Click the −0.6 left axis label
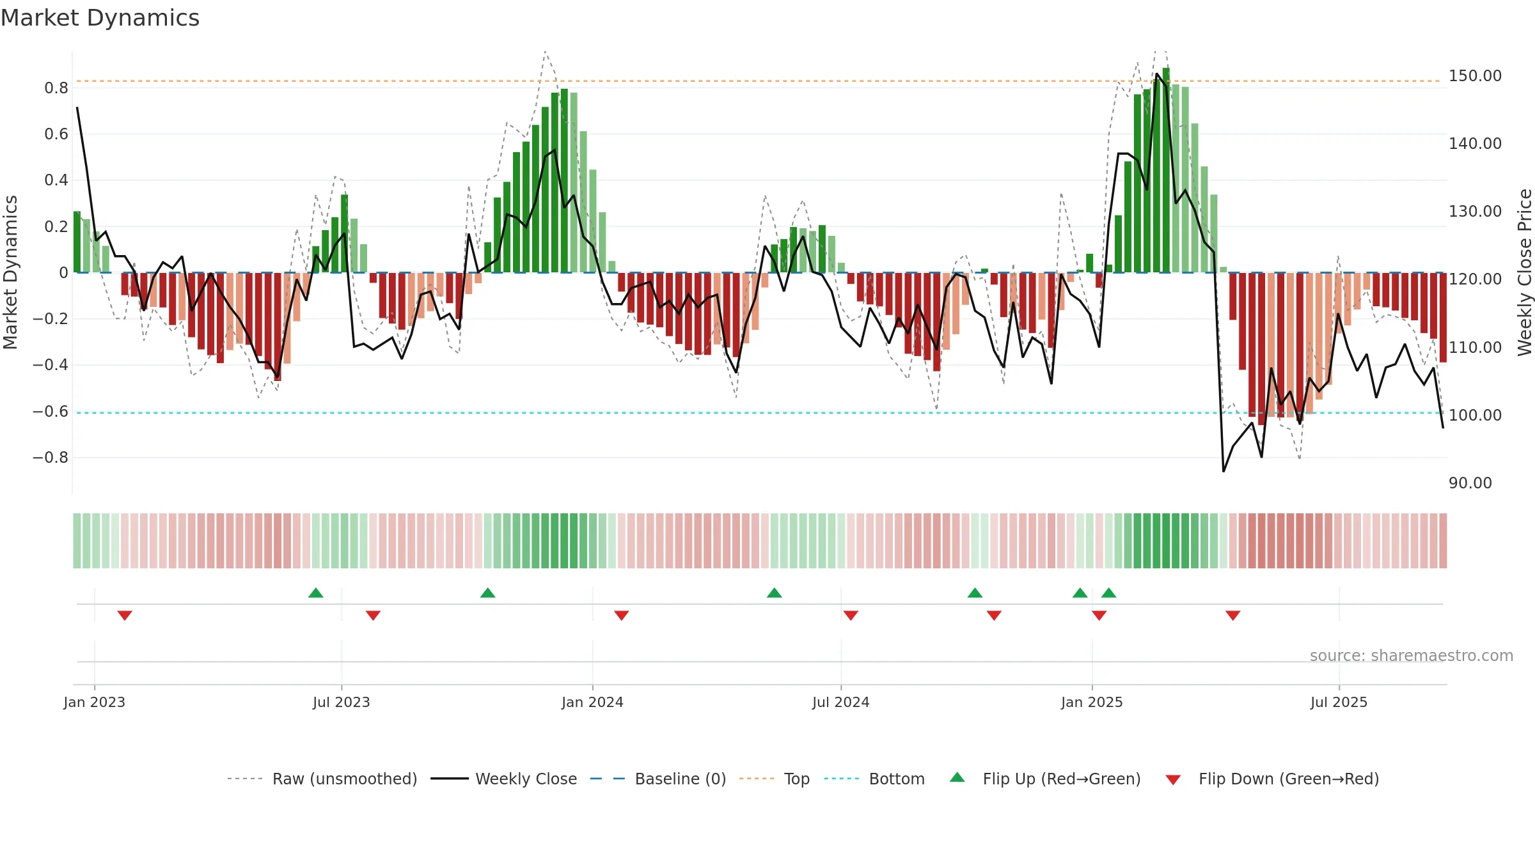Viewport: 1535px width, 863px height. tap(51, 411)
